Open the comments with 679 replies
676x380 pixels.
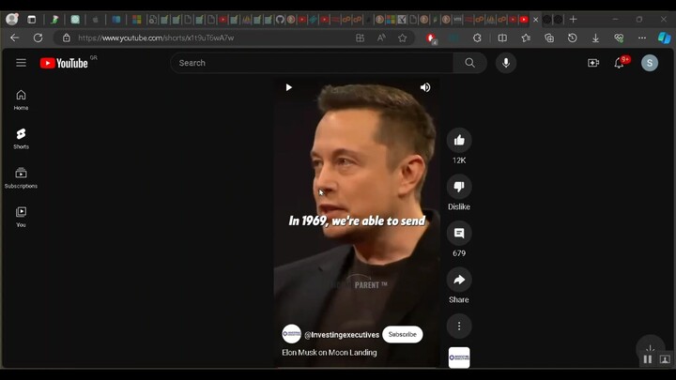459,233
